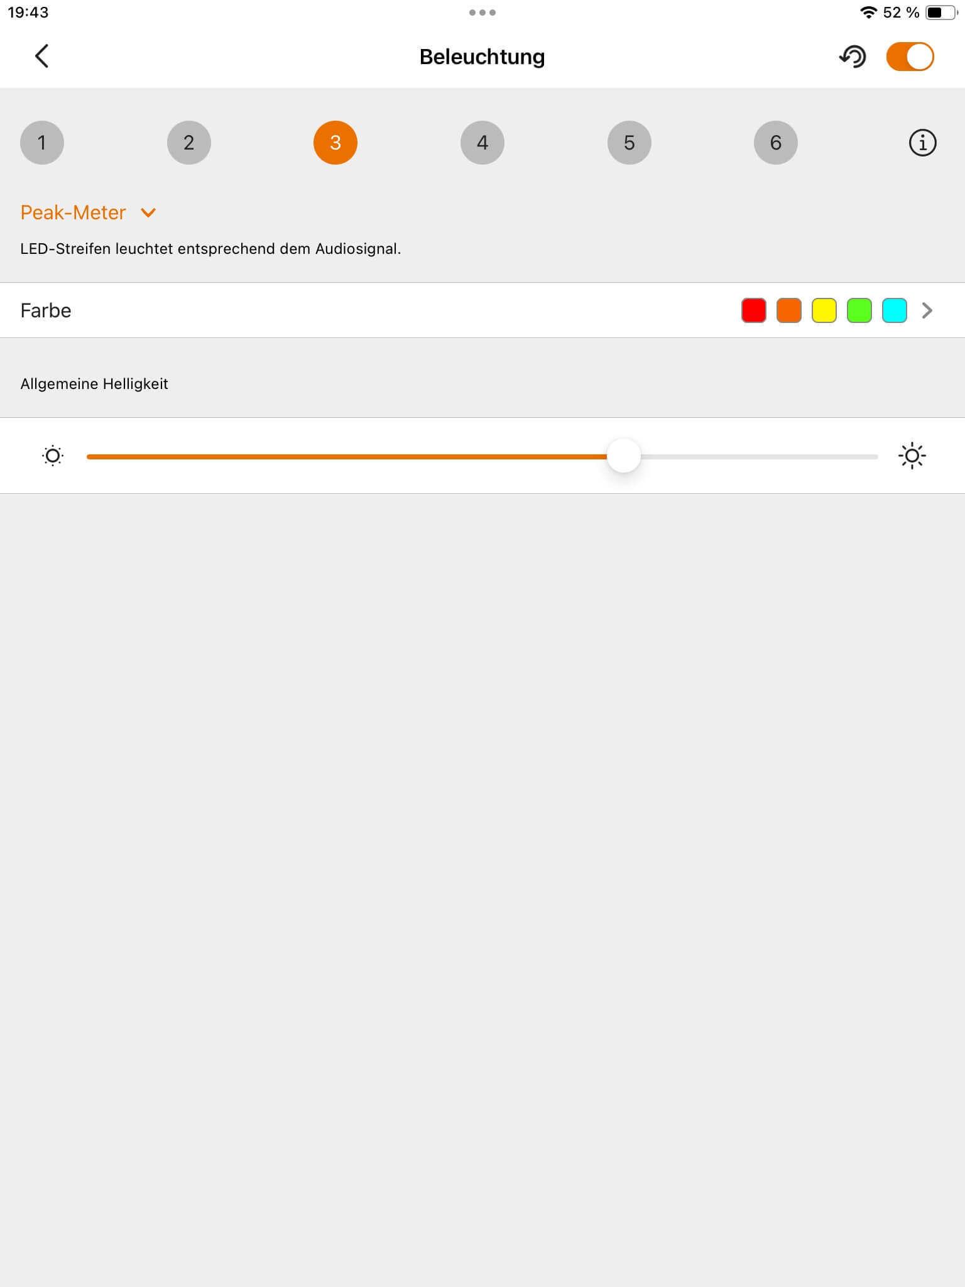This screenshot has height=1287, width=965.
Task: Go back using the left arrow
Action: pyautogui.click(x=41, y=57)
